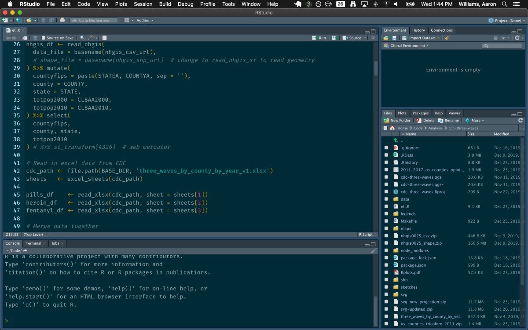Screen dimensions: 528x330
Task: Check the box for package.json
Action: point(386,265)
